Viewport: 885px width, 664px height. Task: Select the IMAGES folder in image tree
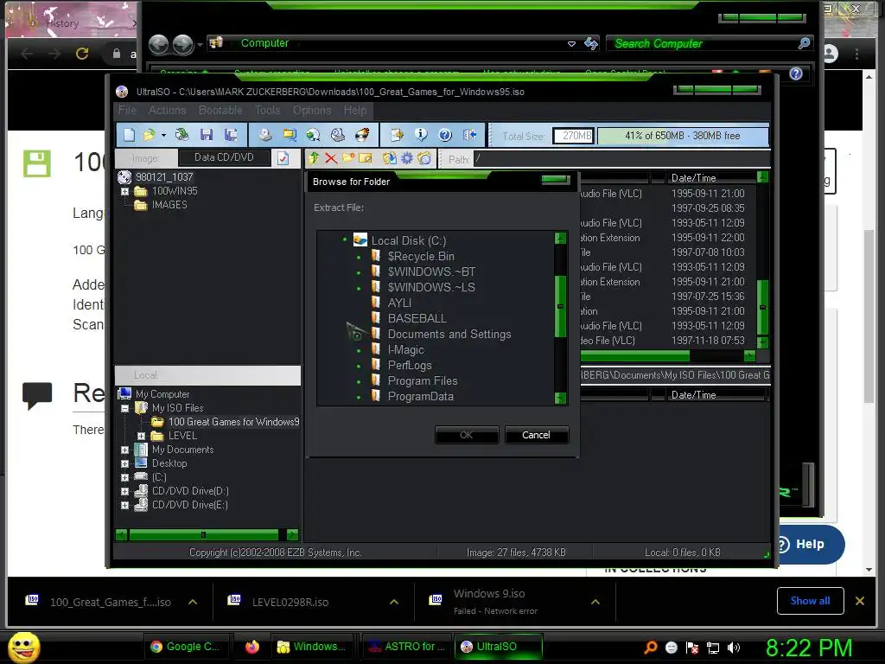pyautogui.click(x=169, y=205)
